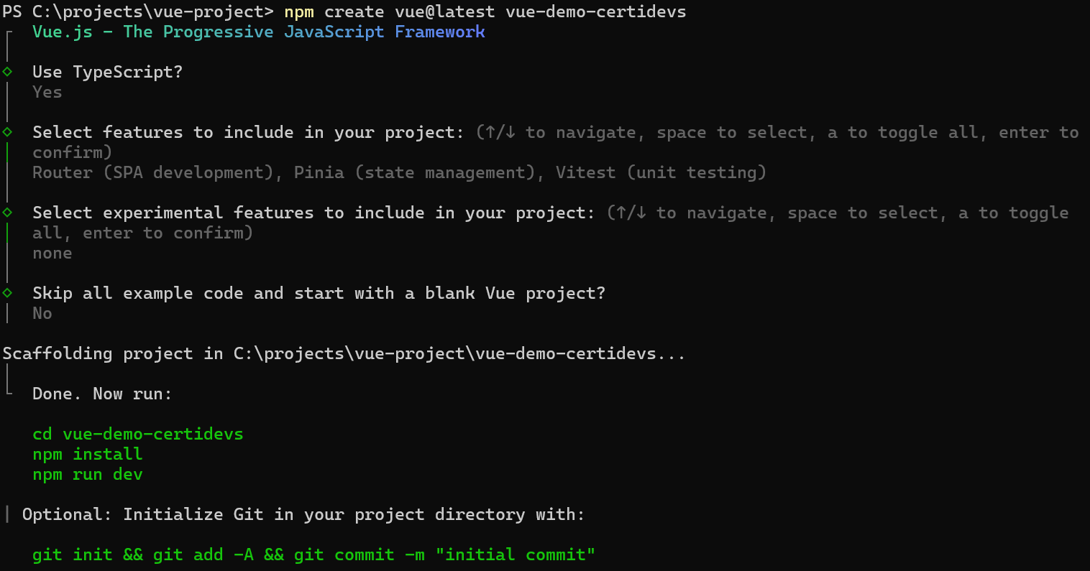
Task: Click the diamond beside "Select experimental features"
Action: coord(7,213)
